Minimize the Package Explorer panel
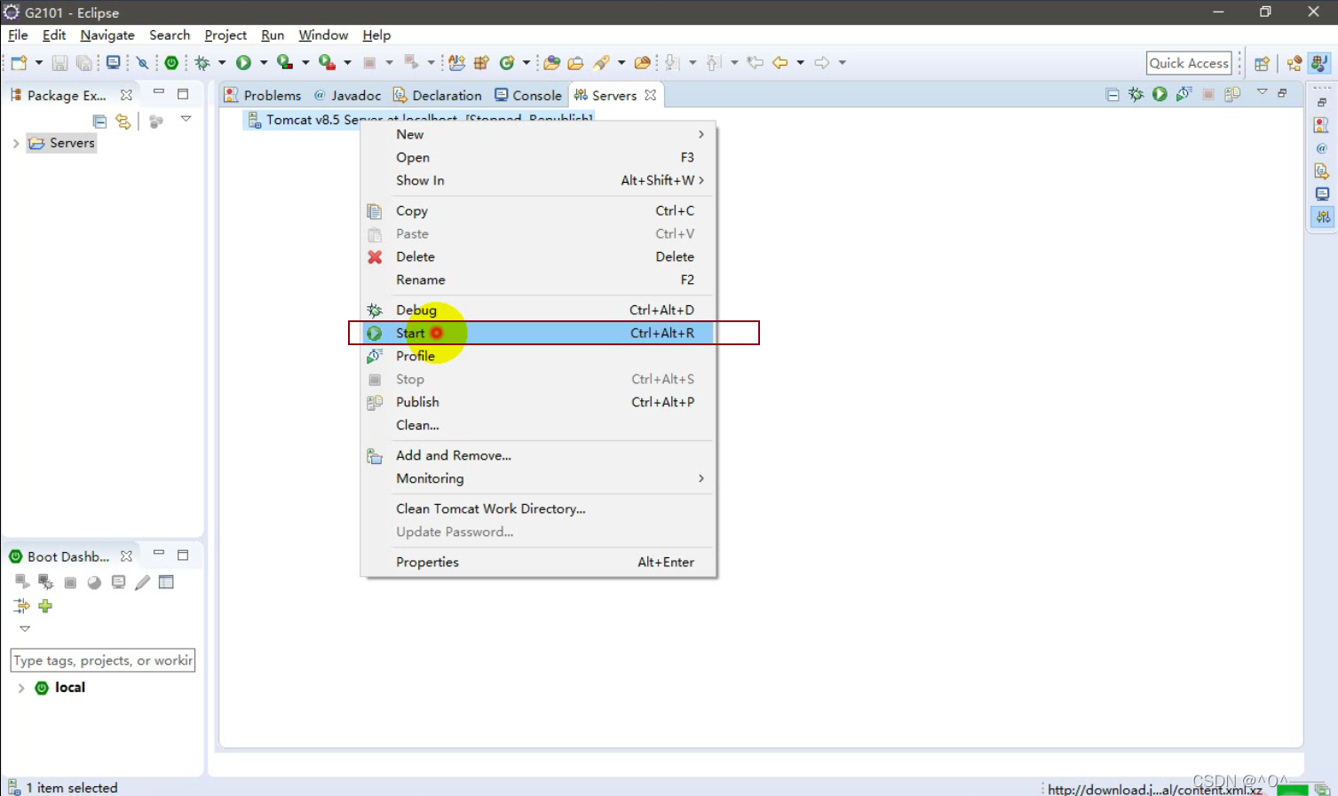This screenshot has width=1338, height=796. click(159, 92)
